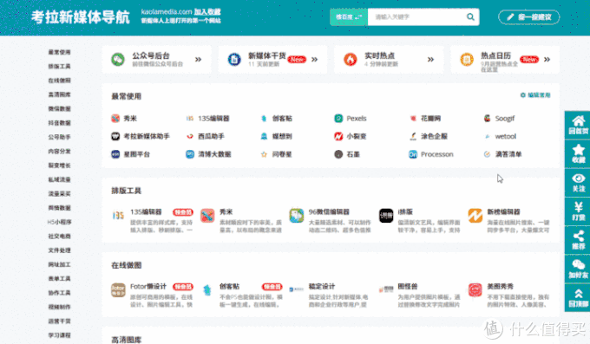
Task: Open 滴答清单 shortcut icon
Action: coord(488,154)
